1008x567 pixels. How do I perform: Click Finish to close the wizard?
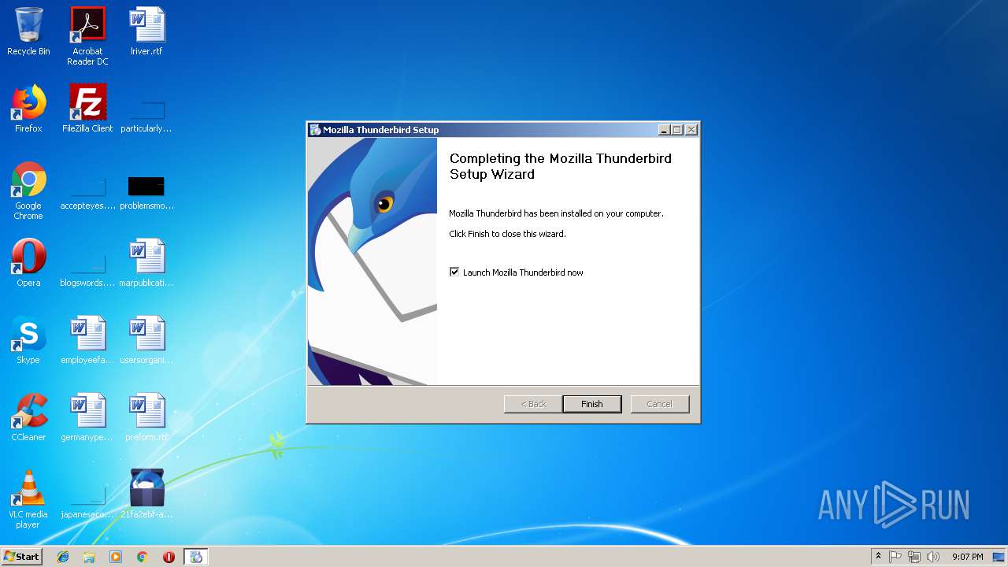click(591, 404)
